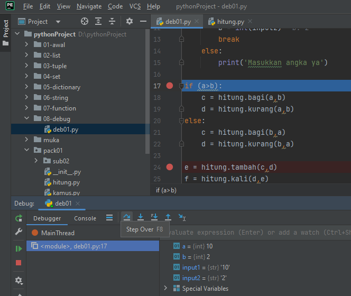This screenshot has height=296, width=351.
Task: Open the debug panel settings gear
Action: [x=19, y=280]
